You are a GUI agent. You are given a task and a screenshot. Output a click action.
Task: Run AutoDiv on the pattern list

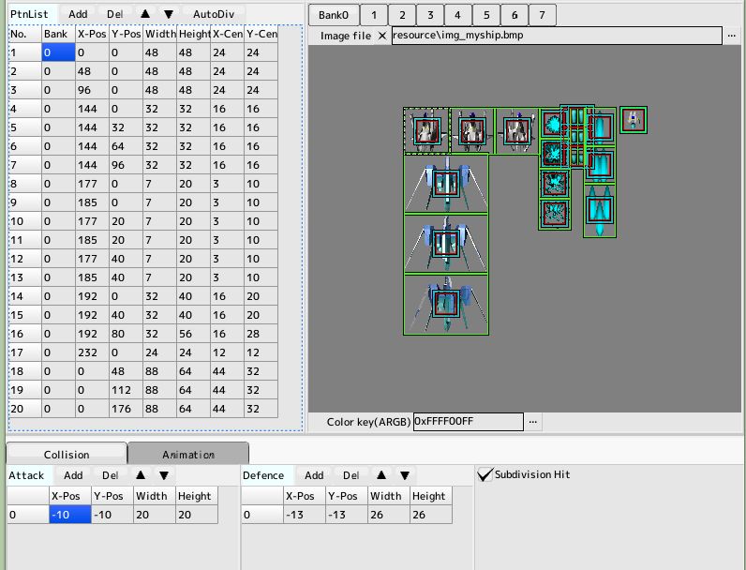[214, 14]
